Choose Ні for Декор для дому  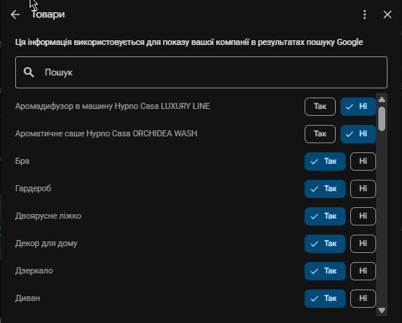click(363, 244)
